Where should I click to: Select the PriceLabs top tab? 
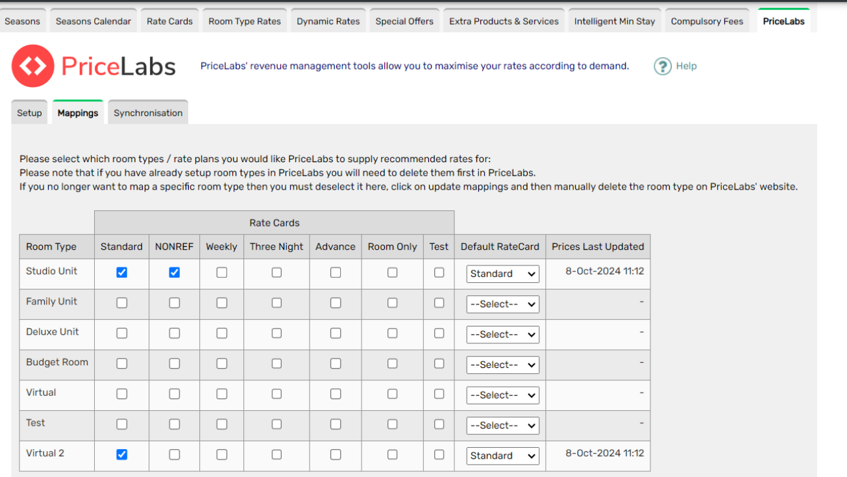pyautogui.click(x=783, y=21)
